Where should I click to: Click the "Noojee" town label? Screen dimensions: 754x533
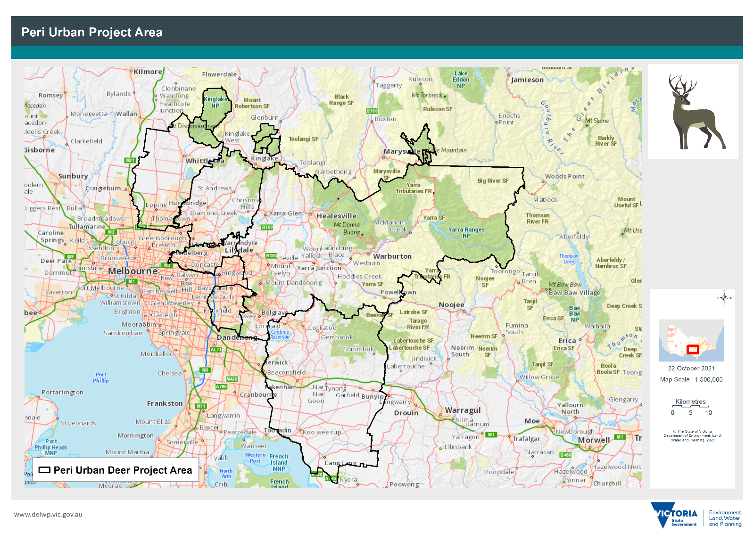pyautogui.click(x=451, y=304)
